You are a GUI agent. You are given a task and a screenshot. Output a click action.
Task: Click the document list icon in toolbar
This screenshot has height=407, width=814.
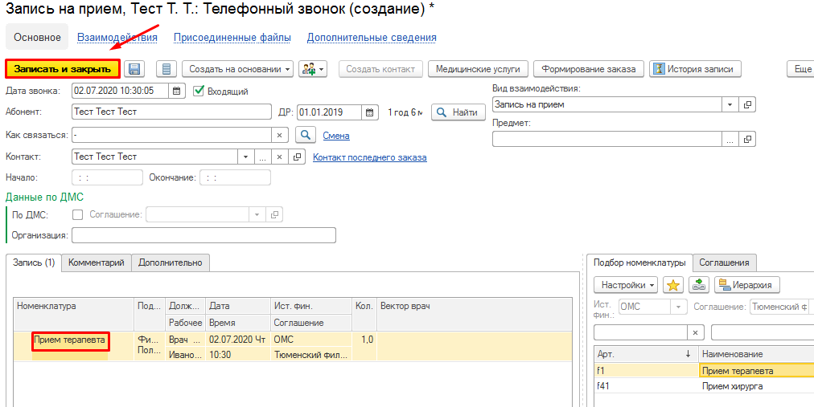pos(166,69)
